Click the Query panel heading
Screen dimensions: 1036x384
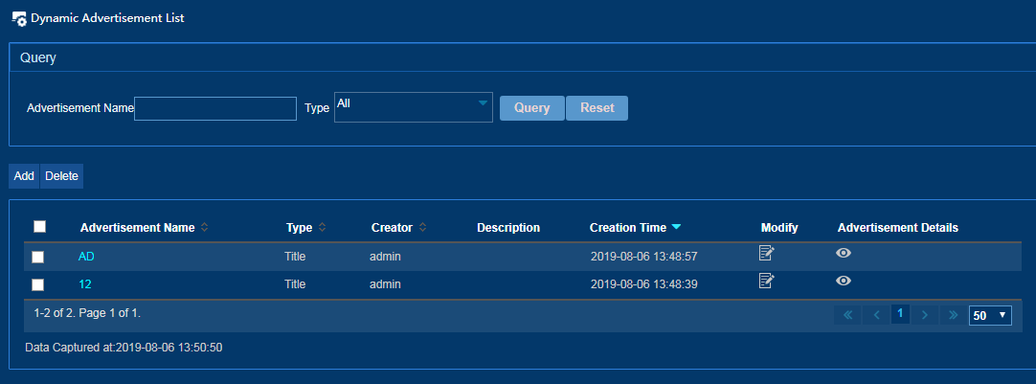[x=37, y=57]
